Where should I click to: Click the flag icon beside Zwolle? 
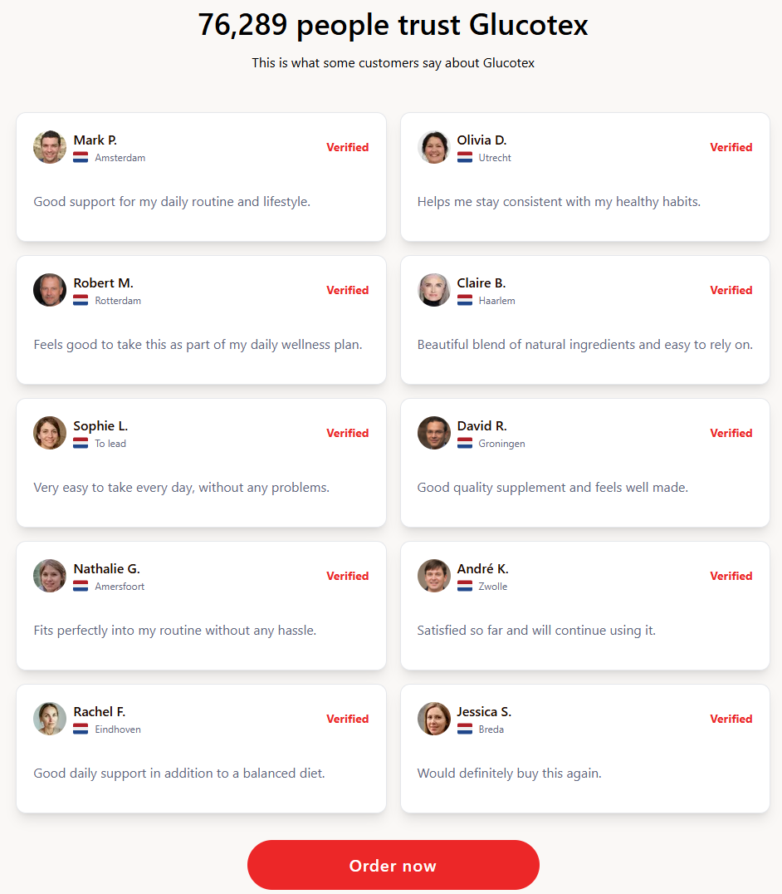(x=465, y=587)
